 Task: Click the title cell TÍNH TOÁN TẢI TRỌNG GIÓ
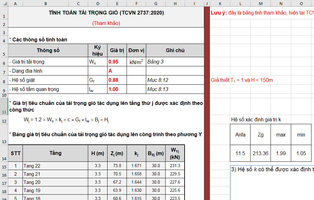106,13
